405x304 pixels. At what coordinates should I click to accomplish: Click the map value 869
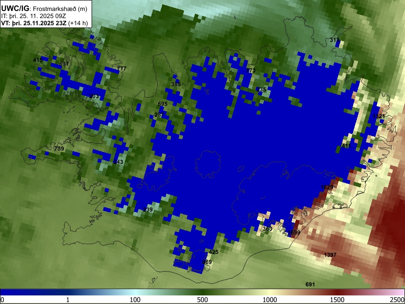207,262
